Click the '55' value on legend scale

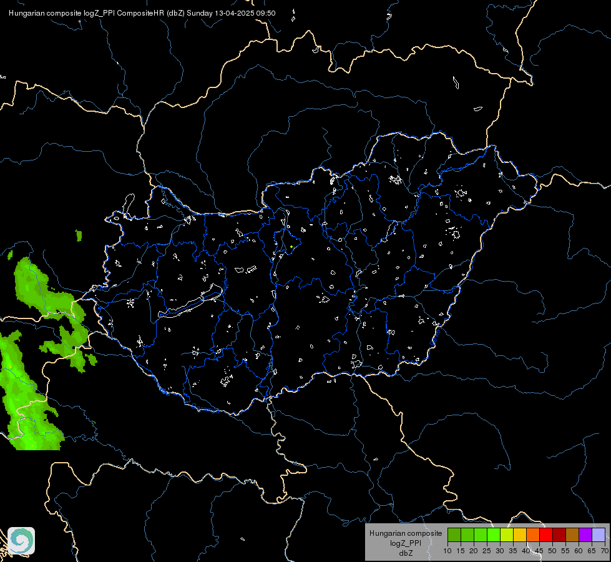click(x=565, y=551)
